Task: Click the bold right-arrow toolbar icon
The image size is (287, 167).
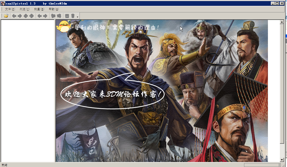Action: point(32,16)
